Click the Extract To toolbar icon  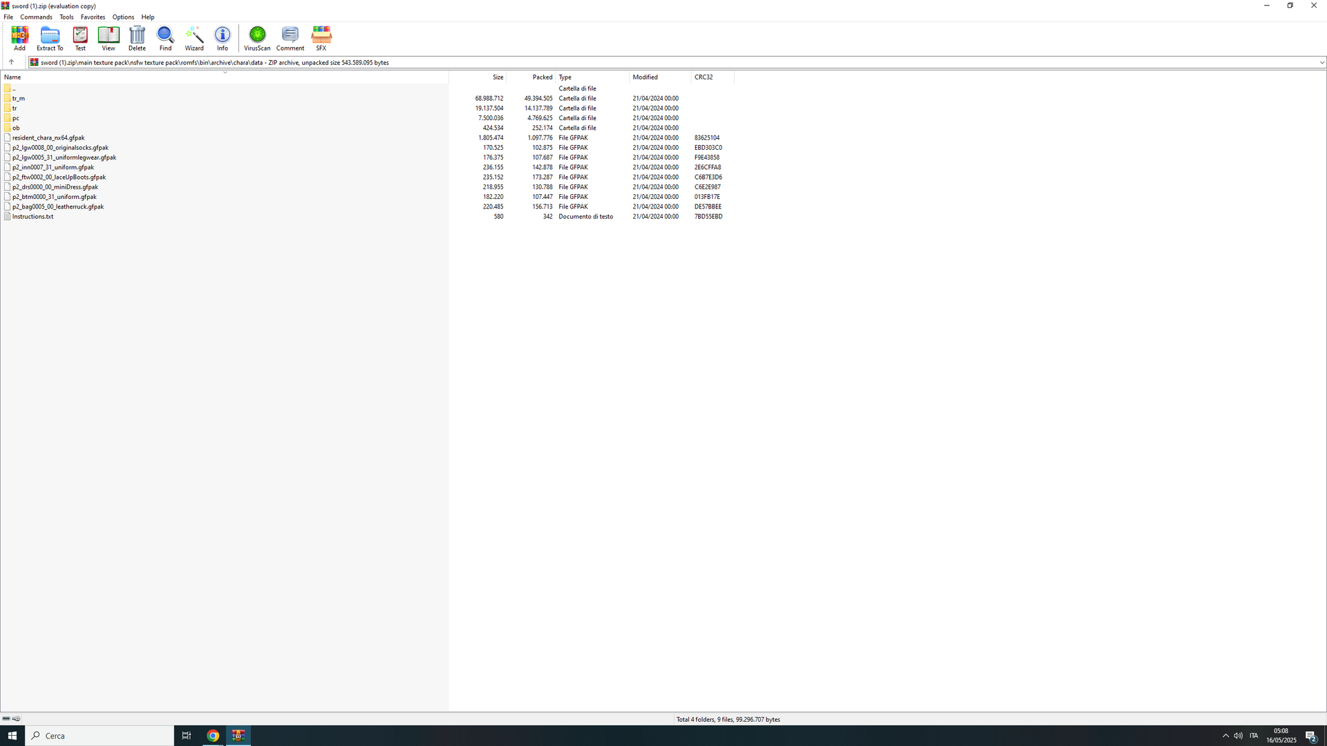click(50, 39)
